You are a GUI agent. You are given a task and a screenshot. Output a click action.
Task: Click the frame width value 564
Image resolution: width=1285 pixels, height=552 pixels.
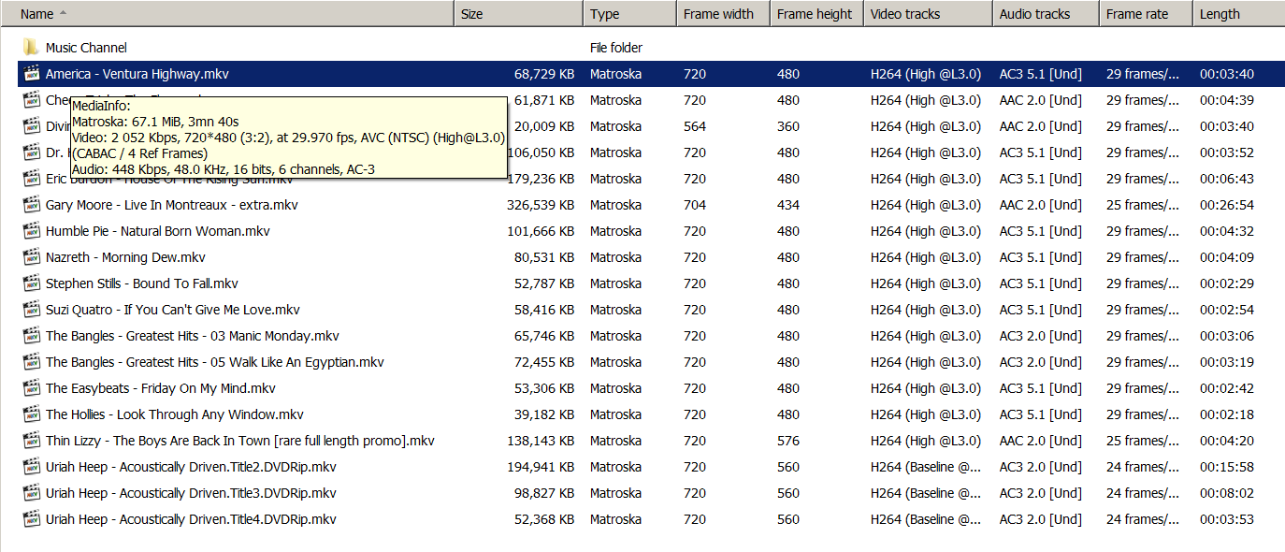[695, 126]
